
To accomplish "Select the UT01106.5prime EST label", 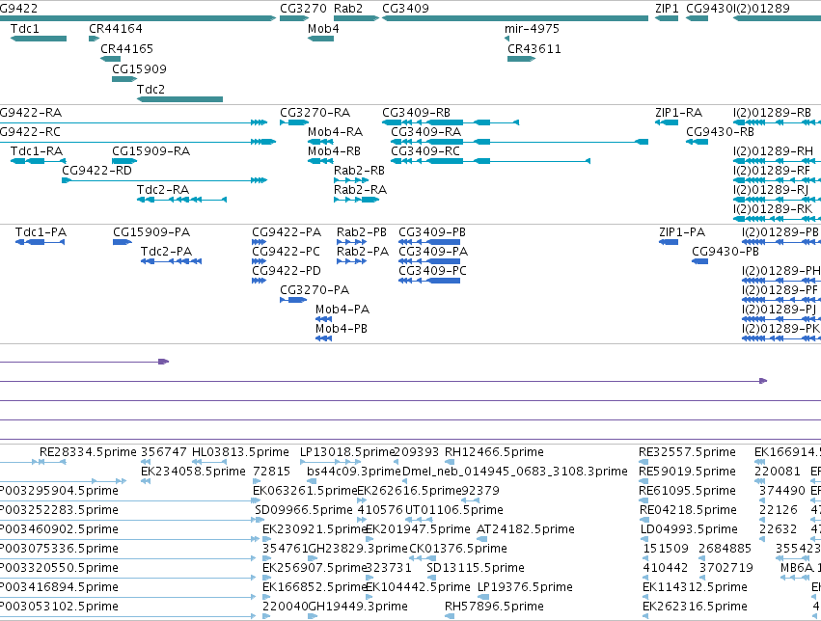I will [x=454, y=510].
